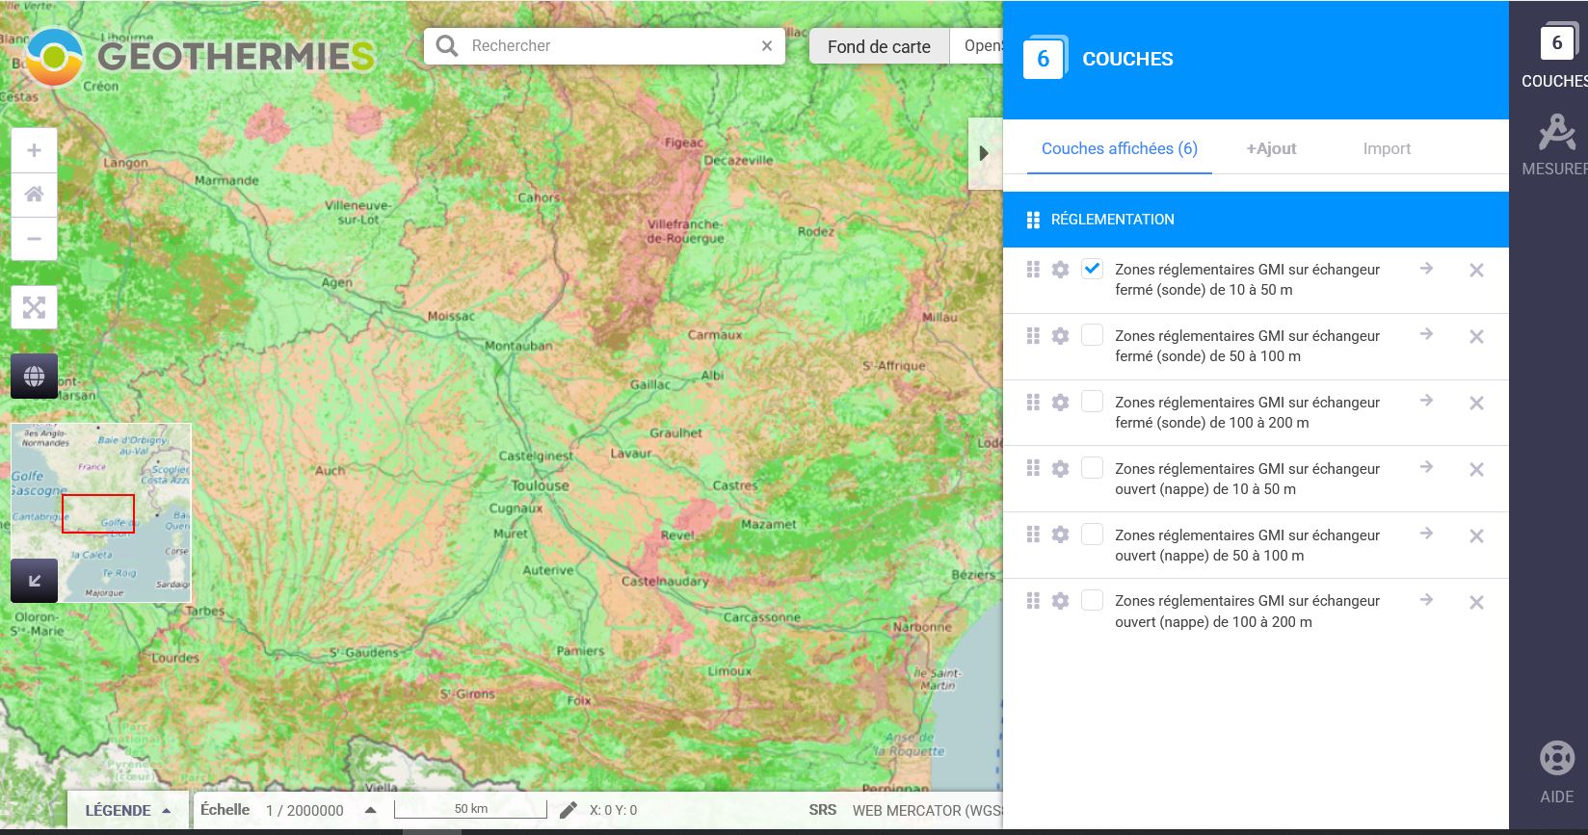
Task: Open settings gear for sonde 50 à 100 m
Action: [1060, 336]
